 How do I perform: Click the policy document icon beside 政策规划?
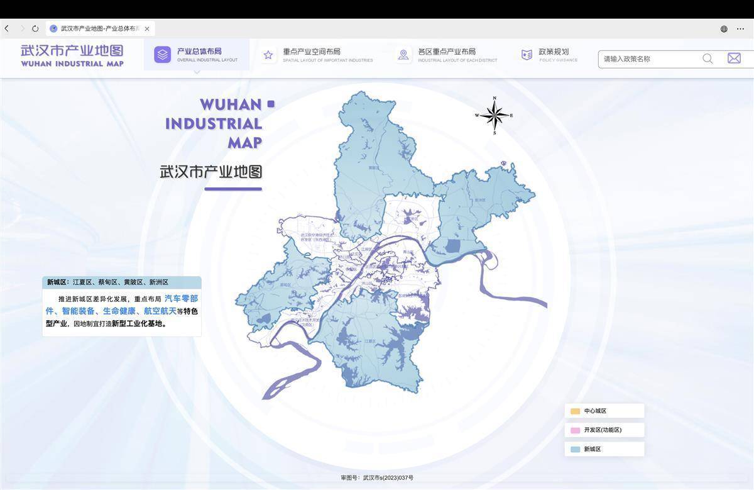pos(527,55)
